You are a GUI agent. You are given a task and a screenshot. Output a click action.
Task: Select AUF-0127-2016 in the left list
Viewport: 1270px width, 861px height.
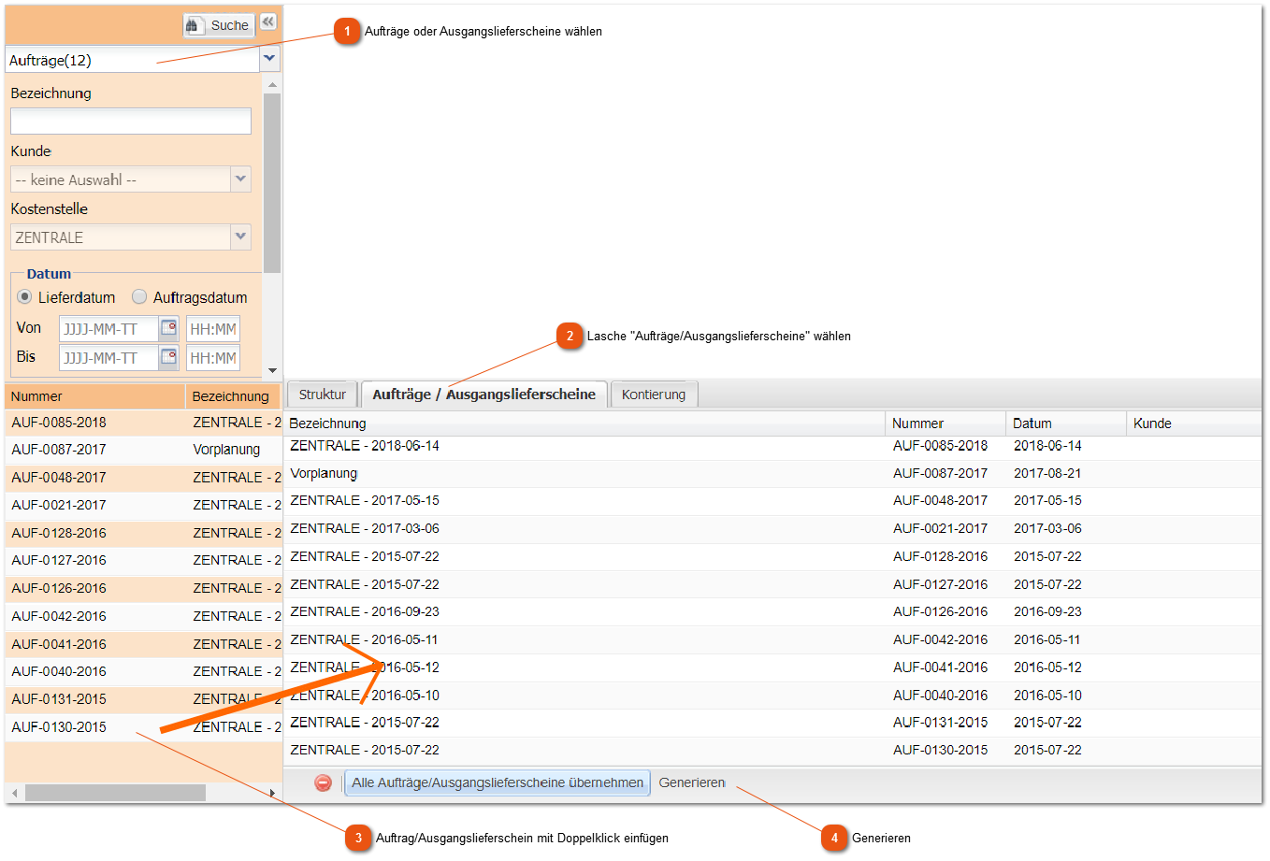point(143,560)
